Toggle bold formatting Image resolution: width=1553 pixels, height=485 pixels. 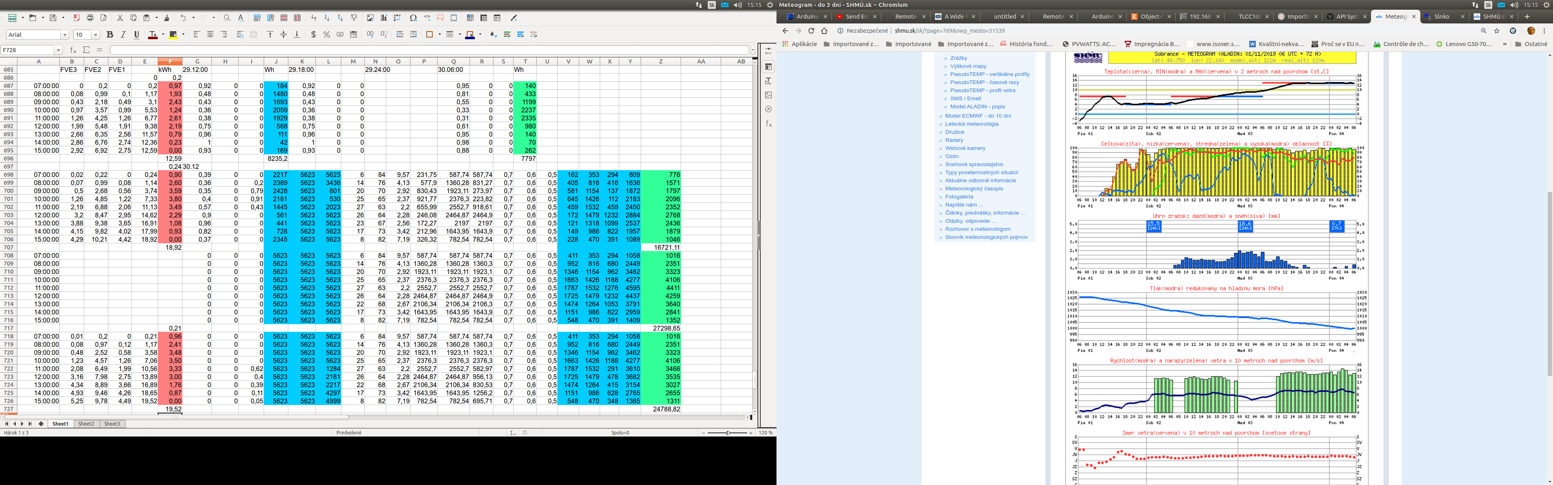click(110, 34)
